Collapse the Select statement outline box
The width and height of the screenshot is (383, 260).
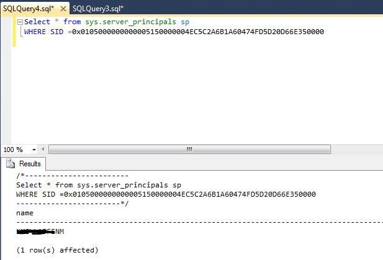(20, 22)
